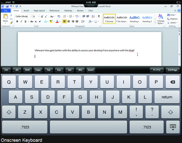Apply strikethrough formatting
Screen dimensions: 182x143
coord(32,21)
